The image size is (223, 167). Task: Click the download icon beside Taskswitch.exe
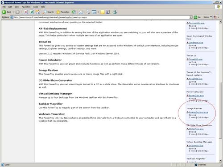(188, 23)
